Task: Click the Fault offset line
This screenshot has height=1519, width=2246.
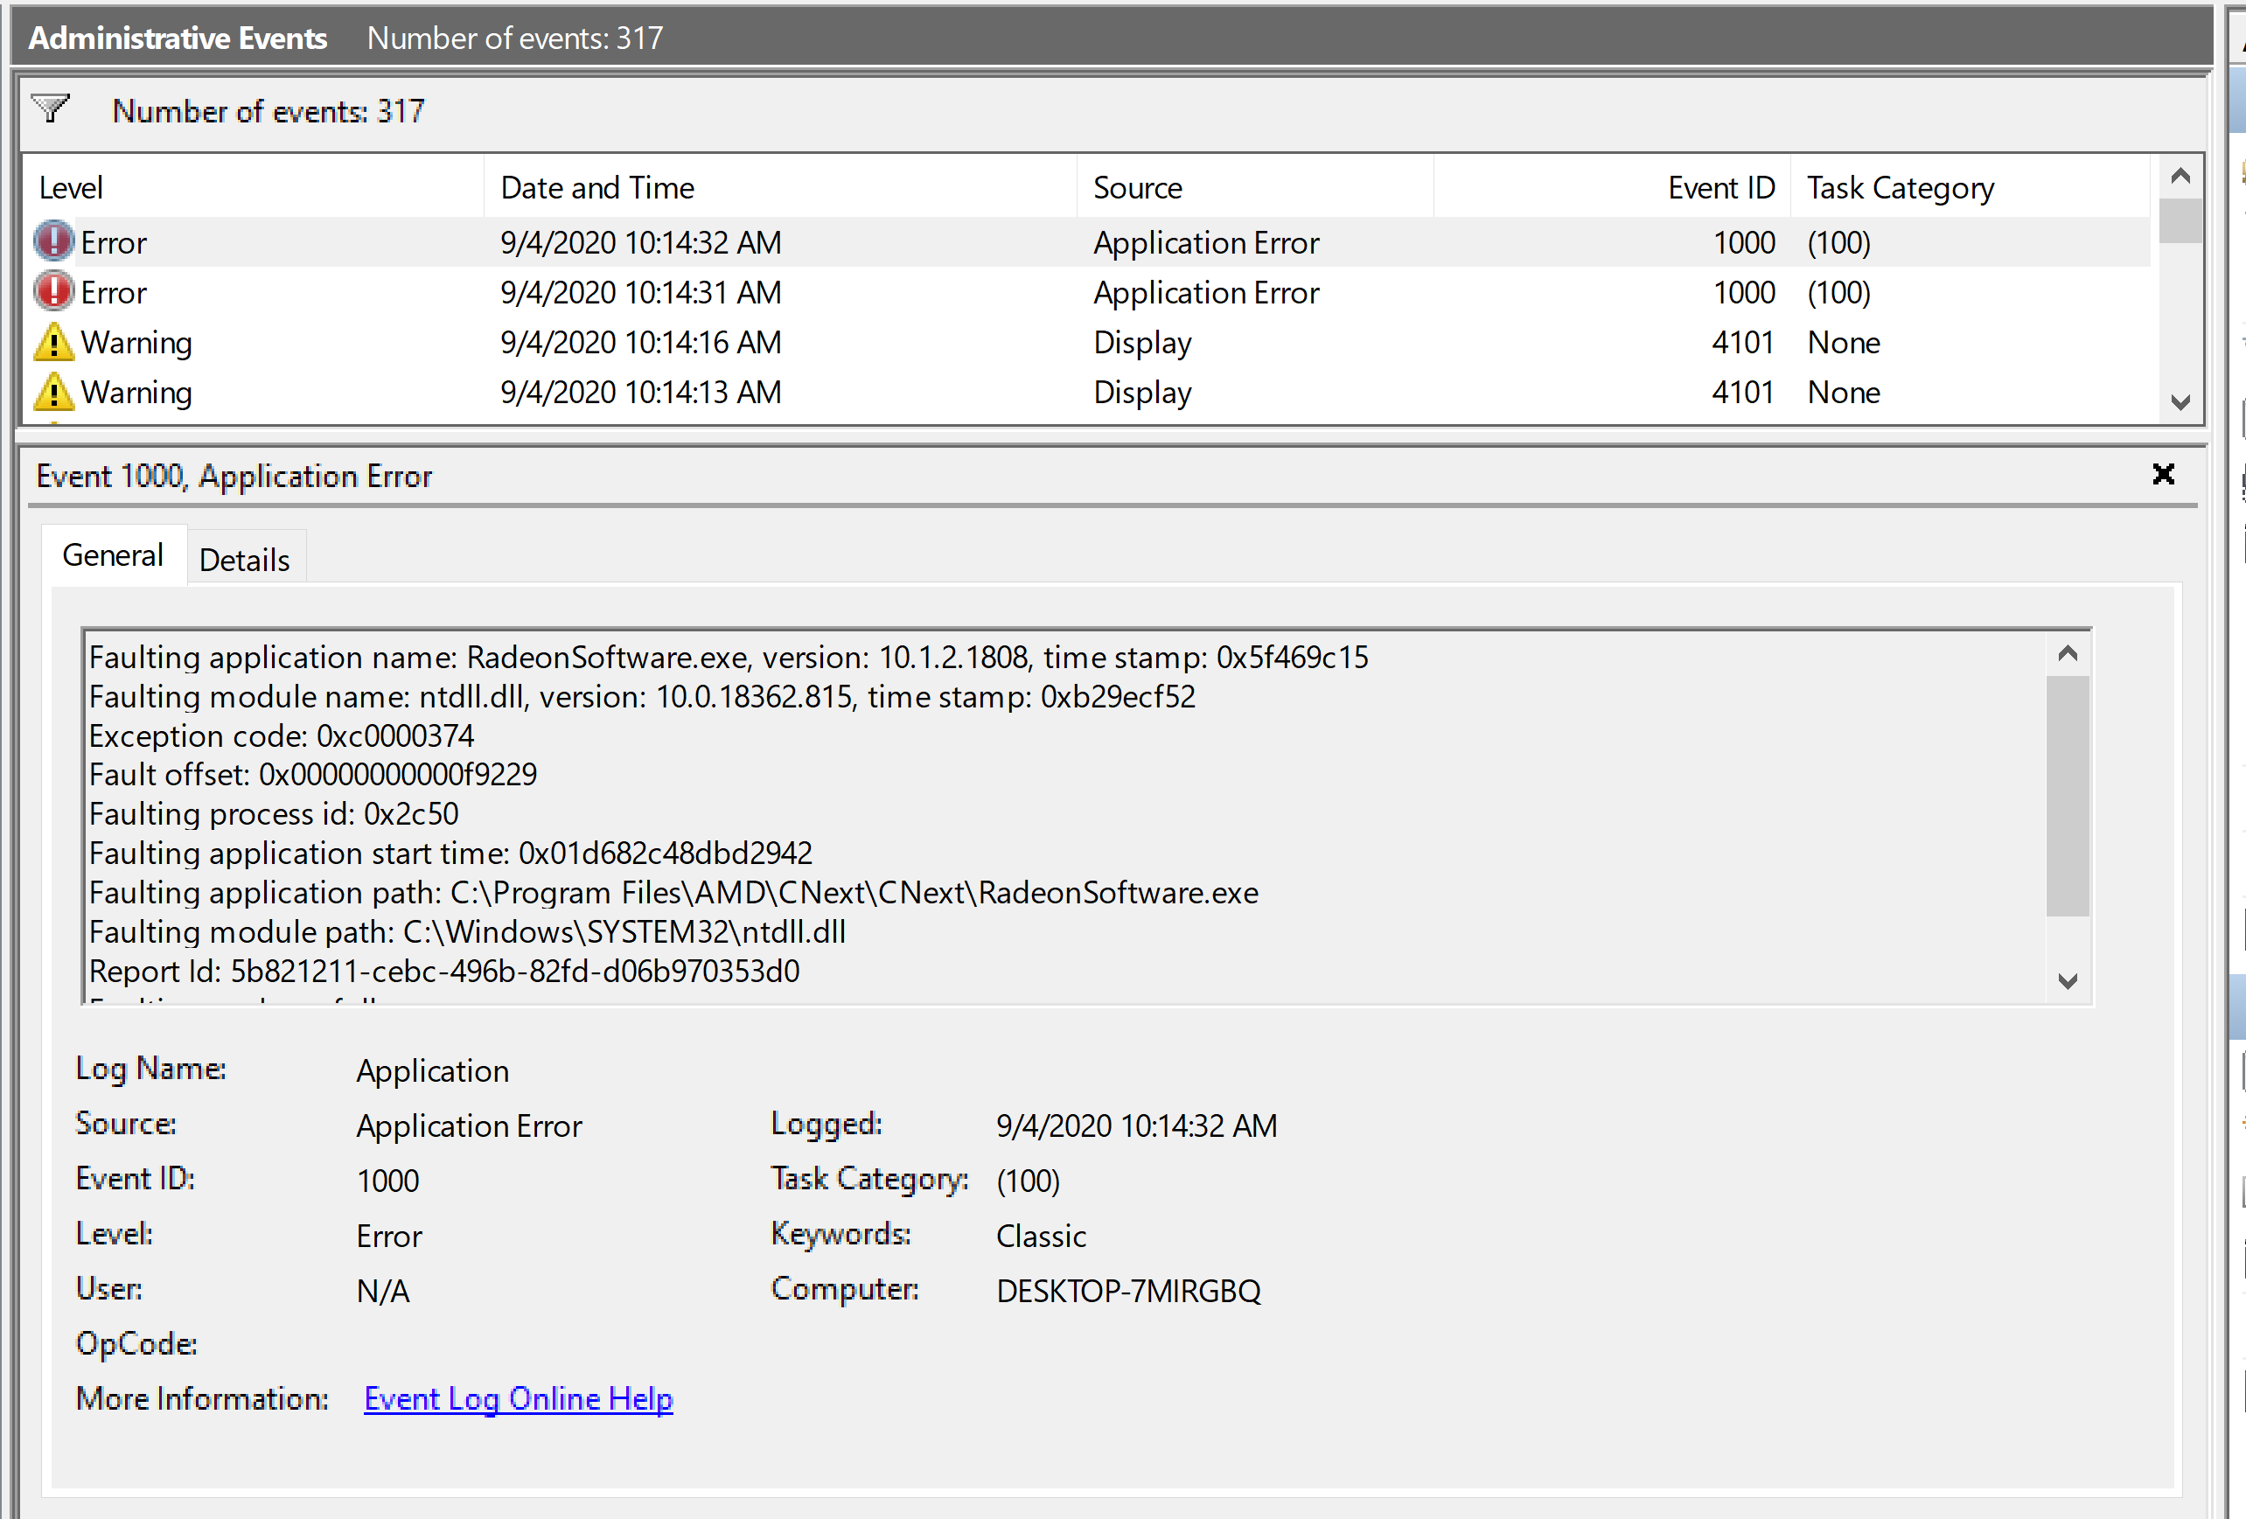Action: point(313,774)
